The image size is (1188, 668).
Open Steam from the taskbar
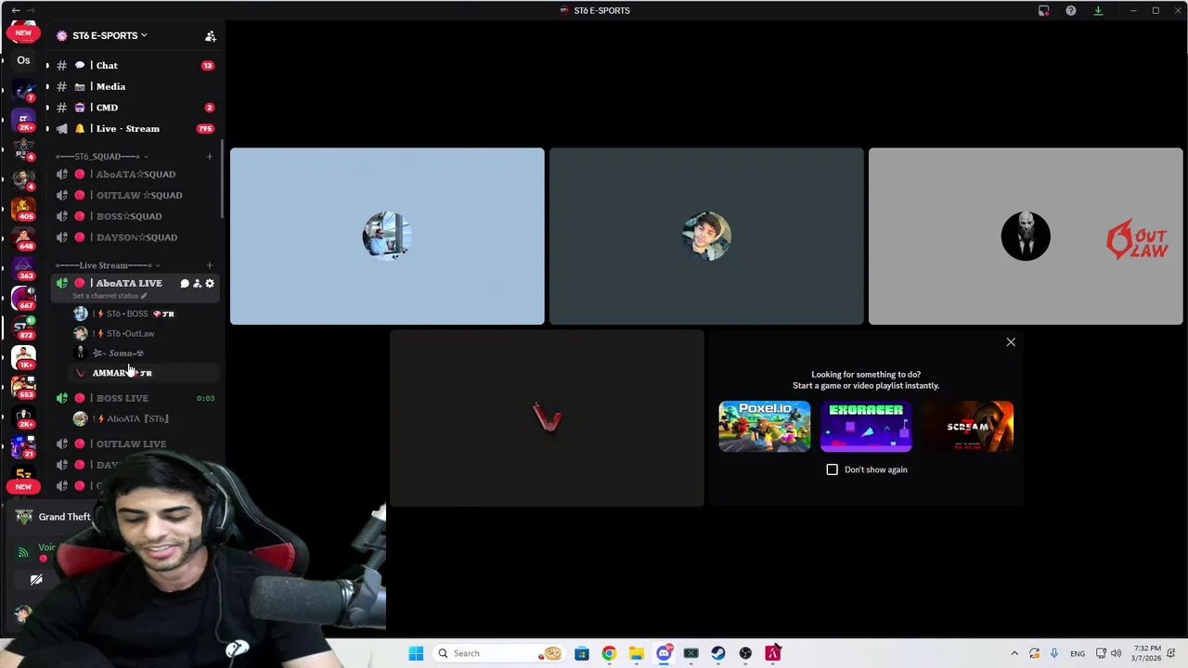coord(717,653)
